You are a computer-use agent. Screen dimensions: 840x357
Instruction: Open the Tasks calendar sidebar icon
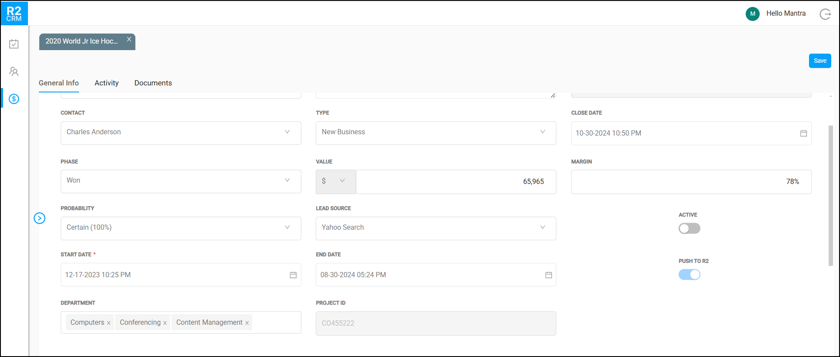click(x=14, y=44)
